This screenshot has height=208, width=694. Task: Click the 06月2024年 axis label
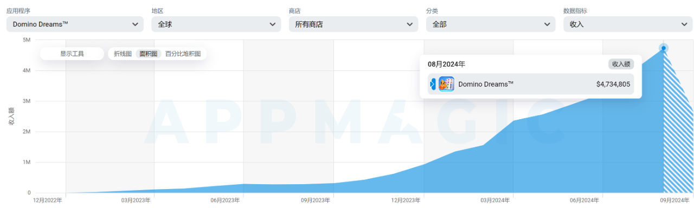(584, 200)
